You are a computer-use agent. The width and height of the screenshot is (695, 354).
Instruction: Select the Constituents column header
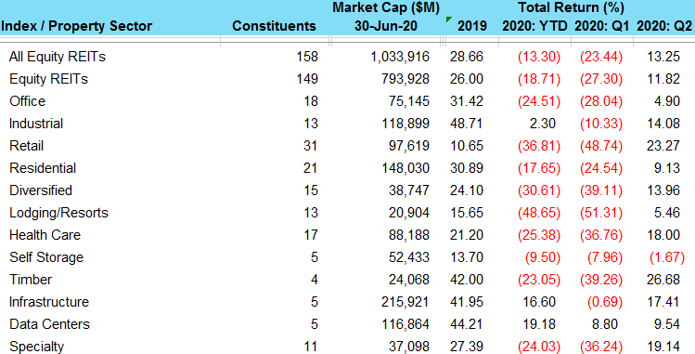click(274, 26)
